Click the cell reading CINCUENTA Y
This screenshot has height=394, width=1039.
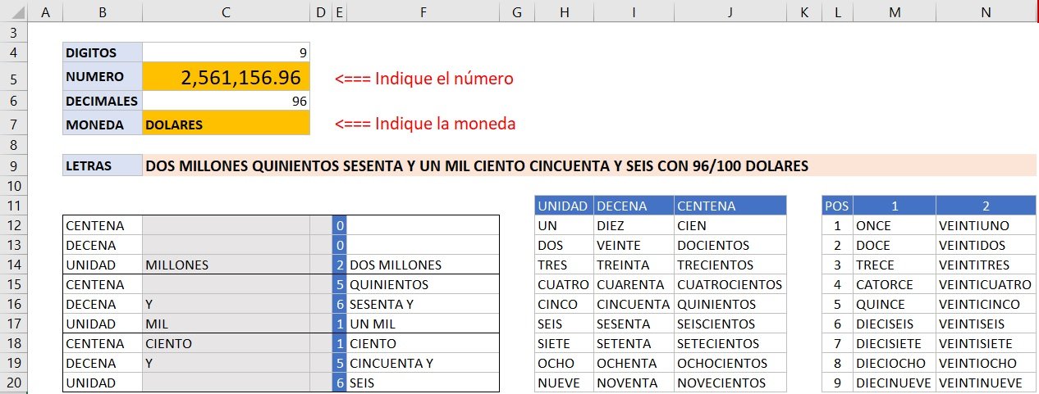(x=423, y=363)
